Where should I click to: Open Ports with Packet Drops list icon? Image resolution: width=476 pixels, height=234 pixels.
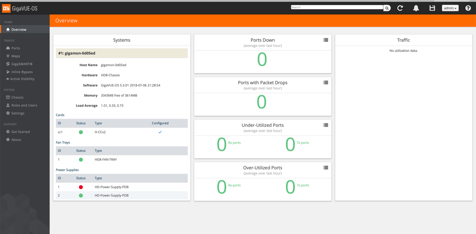click(x=326, y=82)
